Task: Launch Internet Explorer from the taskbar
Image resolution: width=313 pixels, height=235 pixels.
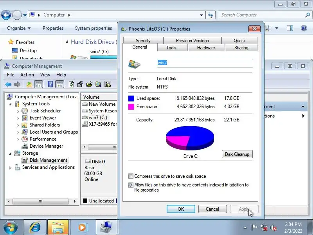Action: pos(35,228)
